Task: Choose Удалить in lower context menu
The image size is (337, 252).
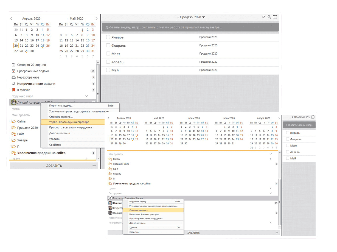Action: (x=153, y=228)
